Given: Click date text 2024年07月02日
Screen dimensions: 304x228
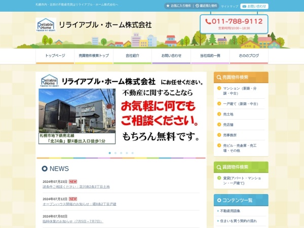Looking at the screenshot, I should tap(55, 216).
